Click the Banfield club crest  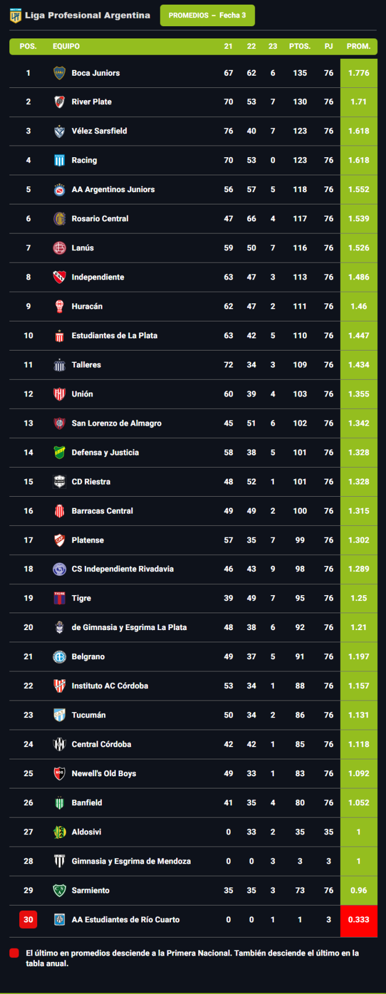59,802
